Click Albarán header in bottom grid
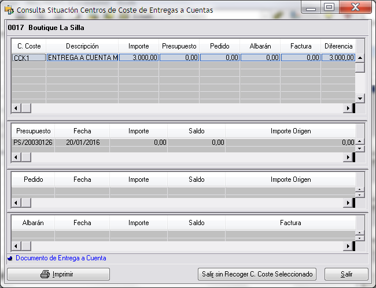 tap(33, 223)
